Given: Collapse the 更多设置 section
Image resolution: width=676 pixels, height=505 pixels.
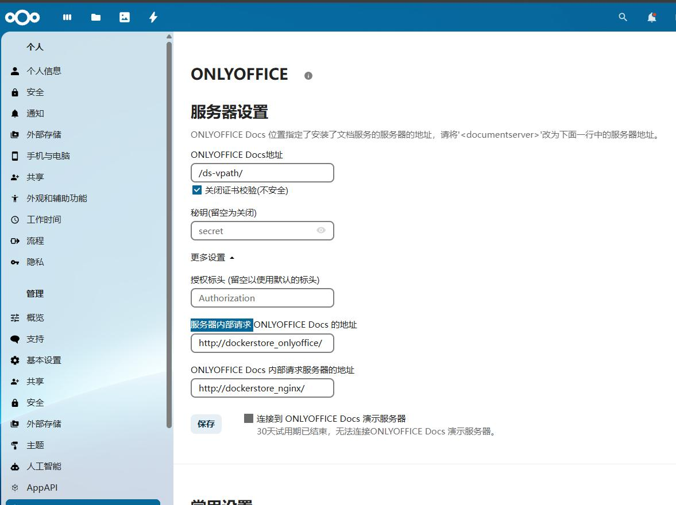Looking at the screenshot, I should (212, 258).
